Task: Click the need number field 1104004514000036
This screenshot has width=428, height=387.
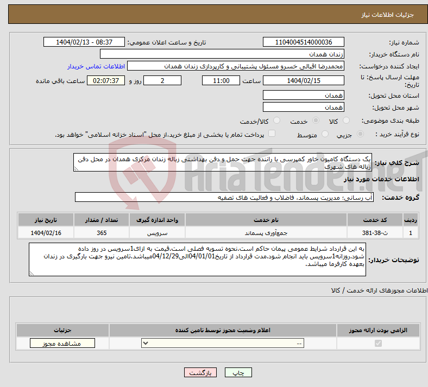Action: coord(303,42)
